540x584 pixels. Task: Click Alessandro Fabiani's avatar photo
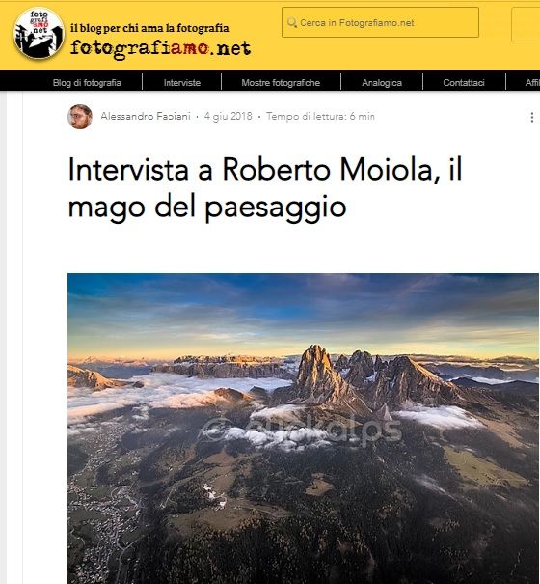80,117
